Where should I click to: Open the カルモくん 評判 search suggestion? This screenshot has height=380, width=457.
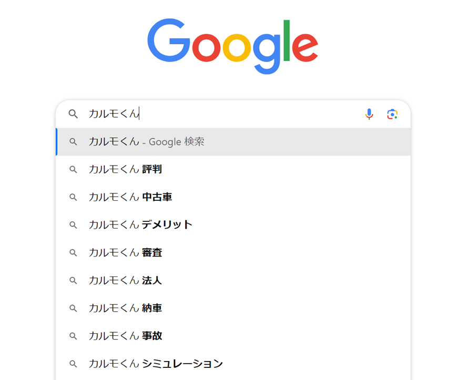pos(126,169)
